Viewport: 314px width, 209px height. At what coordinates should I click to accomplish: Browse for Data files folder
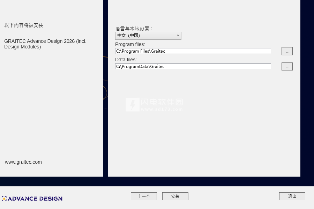point(287,67)
